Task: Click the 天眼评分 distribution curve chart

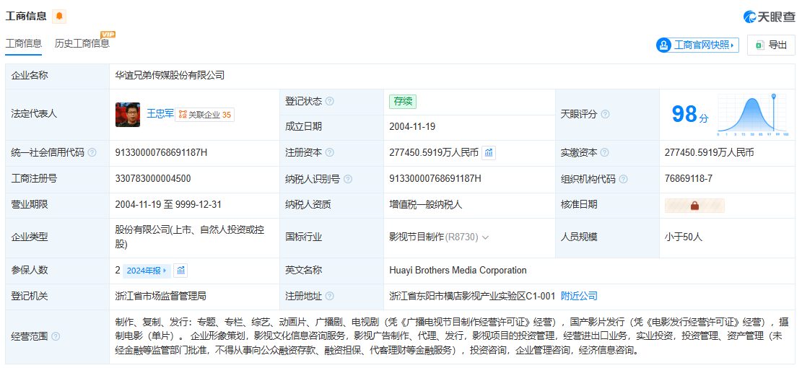Action: [751, 115]
